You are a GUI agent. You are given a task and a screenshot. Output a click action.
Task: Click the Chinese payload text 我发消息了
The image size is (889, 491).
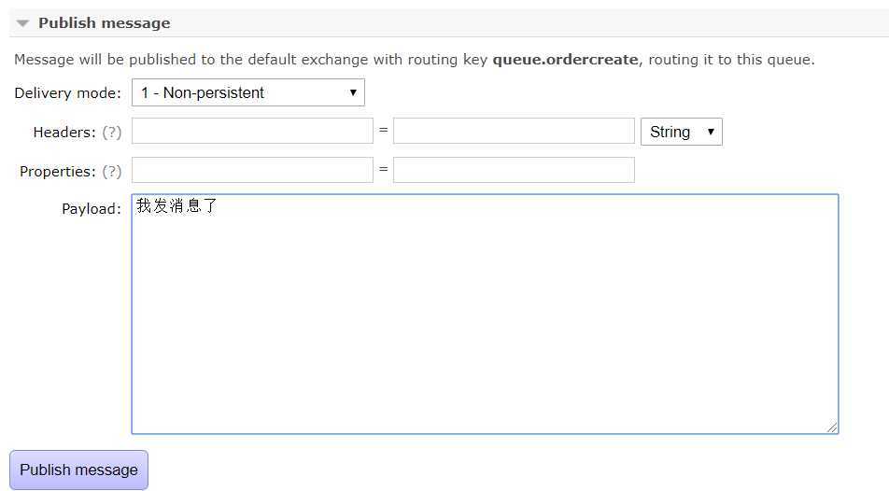176,205
